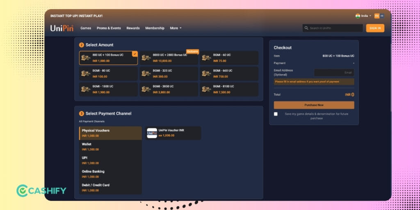The height and width of the screenshot is (210, 420).
Task: Select the Physical Vouchers payment channel
Action: click(x=110, y=133)
